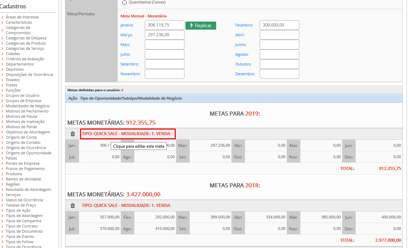The width and height of the screenshot is (410, 248).
Task: Click chevron arrow next to Produtos
Action: (2, 174)
